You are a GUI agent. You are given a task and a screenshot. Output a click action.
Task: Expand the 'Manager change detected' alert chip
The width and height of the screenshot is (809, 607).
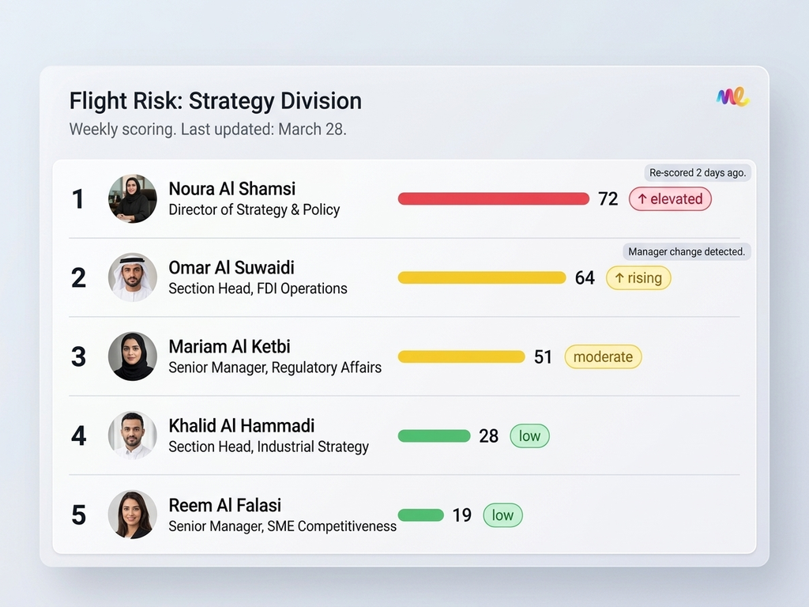pyautogui.click(x=686, y=251)
